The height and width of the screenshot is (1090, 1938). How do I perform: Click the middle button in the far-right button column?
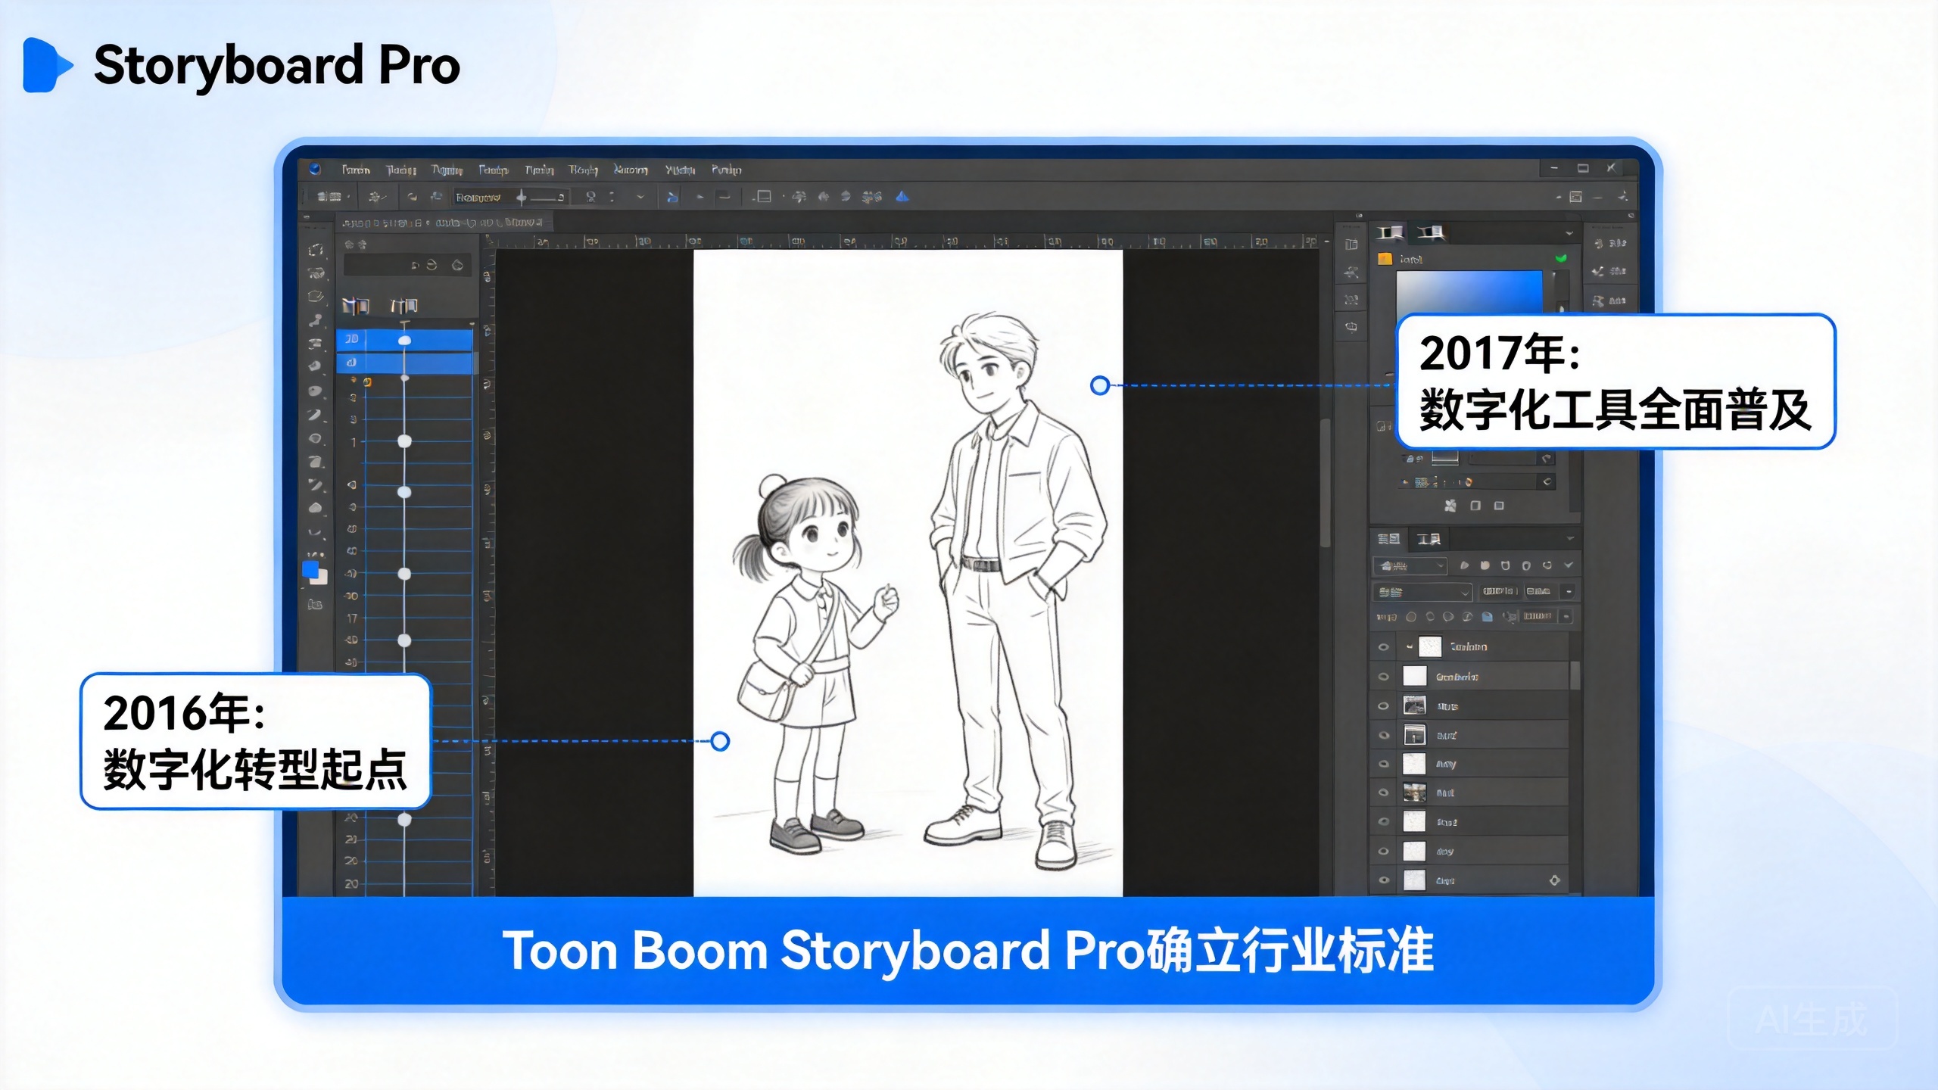[x=1609, y=272]
